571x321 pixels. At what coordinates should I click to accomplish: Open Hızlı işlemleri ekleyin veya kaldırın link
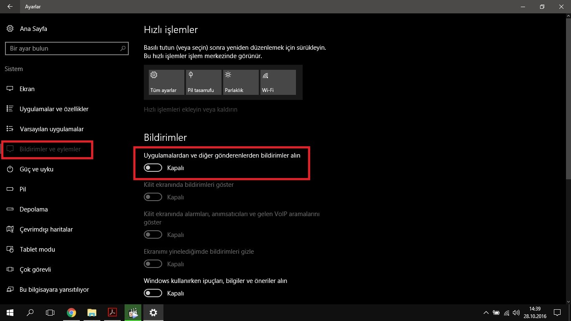pyautogui.click(x=191, y=110)
